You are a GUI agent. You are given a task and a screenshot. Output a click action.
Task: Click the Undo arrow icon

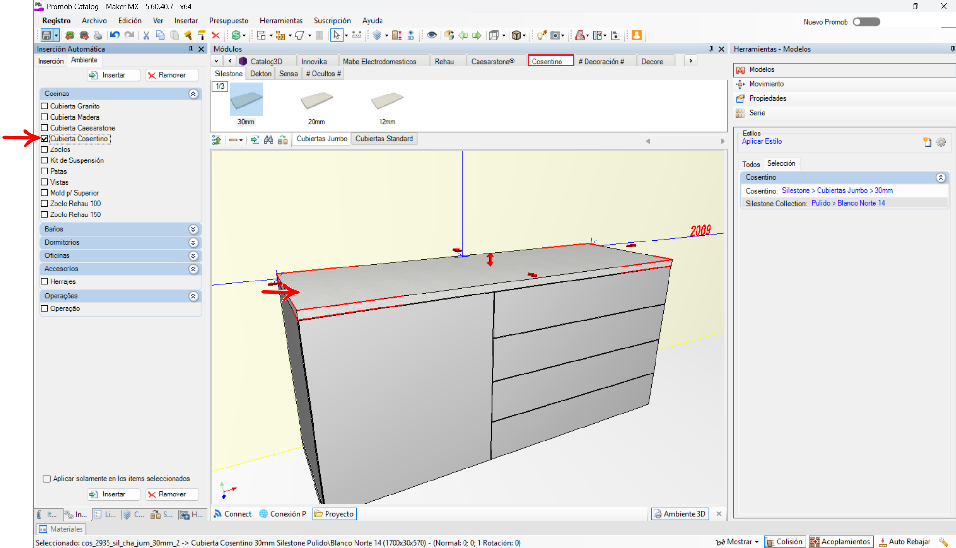pos(115,35)
